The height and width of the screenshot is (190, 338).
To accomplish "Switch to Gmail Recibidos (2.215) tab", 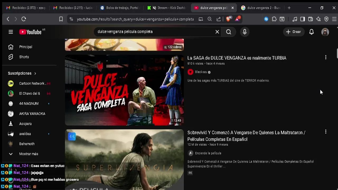I will [73, 8].
